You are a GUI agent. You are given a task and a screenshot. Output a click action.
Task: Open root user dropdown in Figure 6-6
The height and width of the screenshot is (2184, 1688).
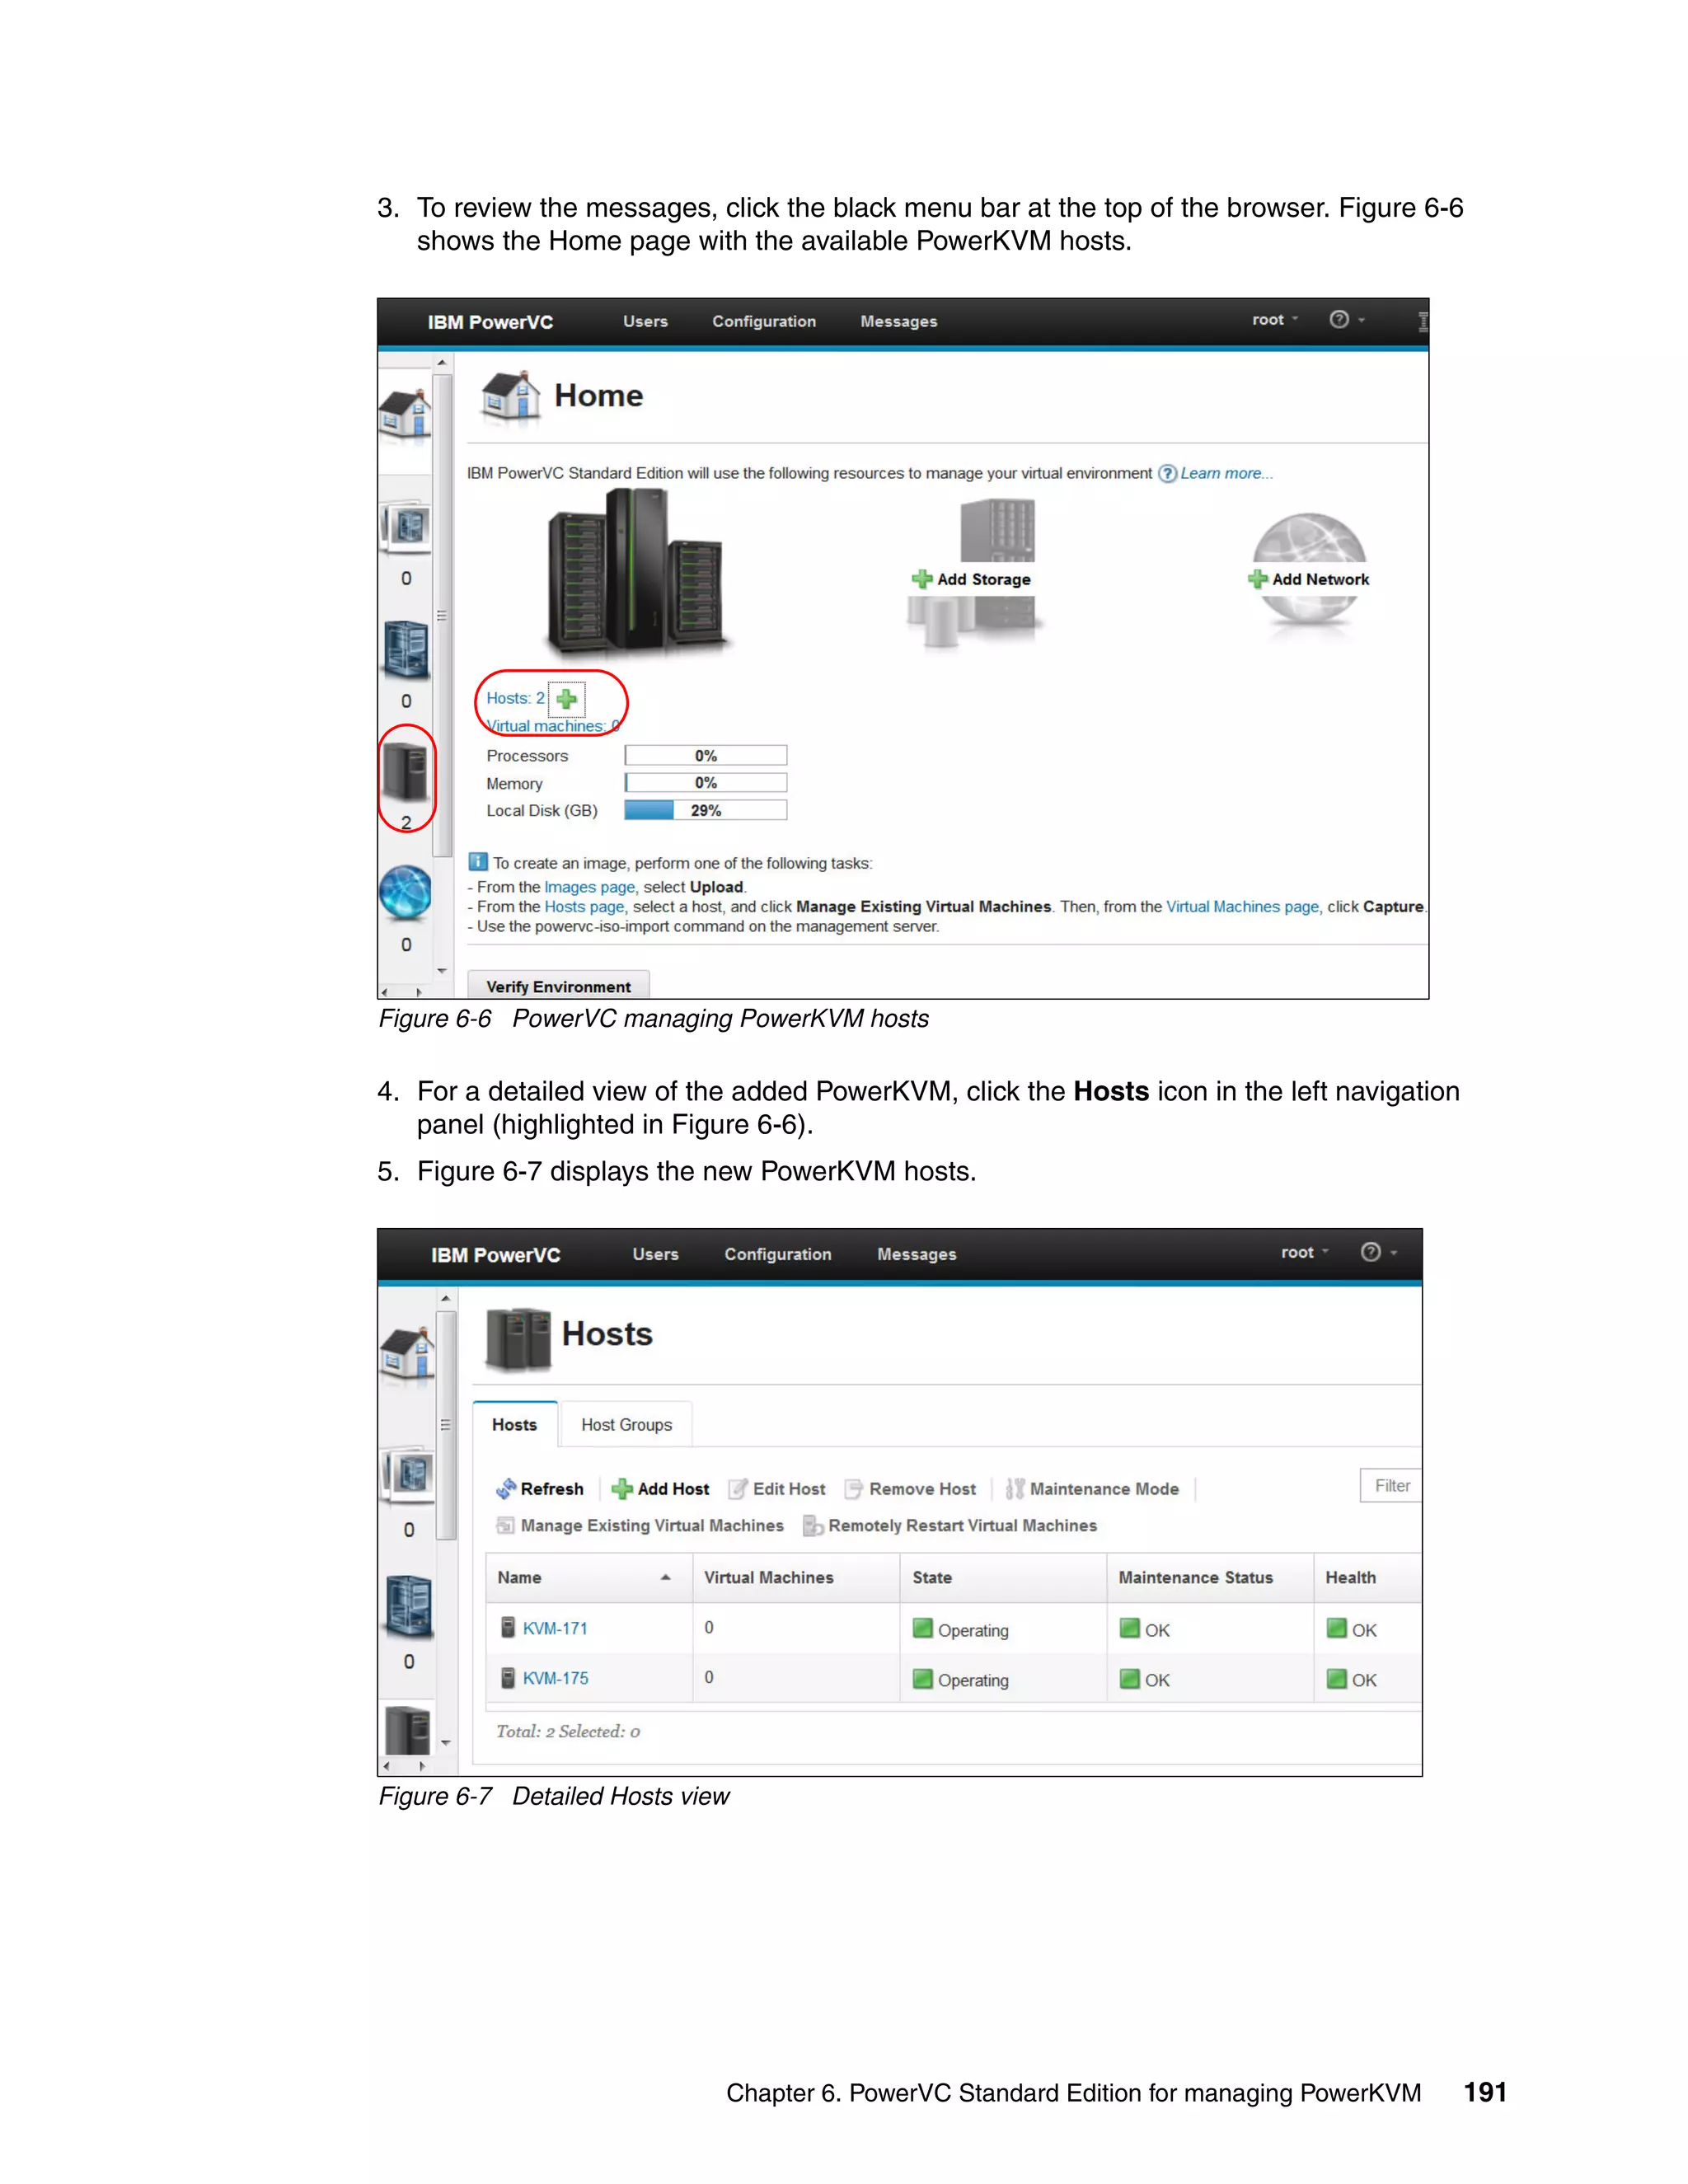[x=1275, y=320]
